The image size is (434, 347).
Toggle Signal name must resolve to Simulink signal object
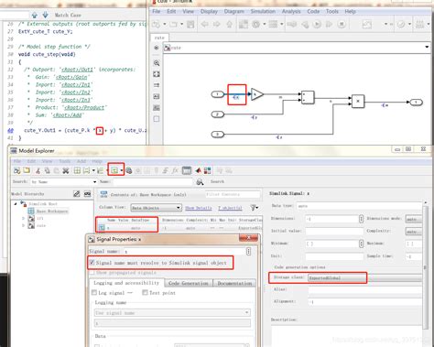[x=92, y=263]
